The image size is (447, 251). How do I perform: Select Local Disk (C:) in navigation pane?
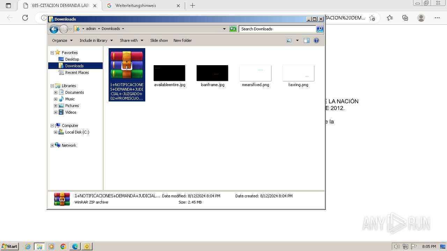pyautogui.click(x=77, y=132)
